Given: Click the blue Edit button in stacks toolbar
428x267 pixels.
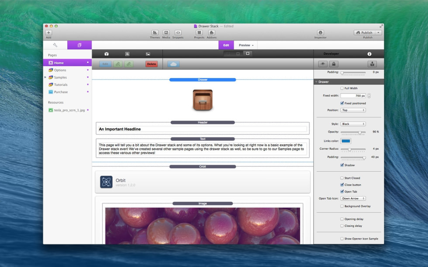Looking at the screenshot, I should 105,64.
